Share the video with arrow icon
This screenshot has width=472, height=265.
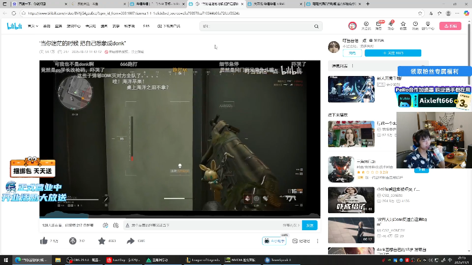130,241
